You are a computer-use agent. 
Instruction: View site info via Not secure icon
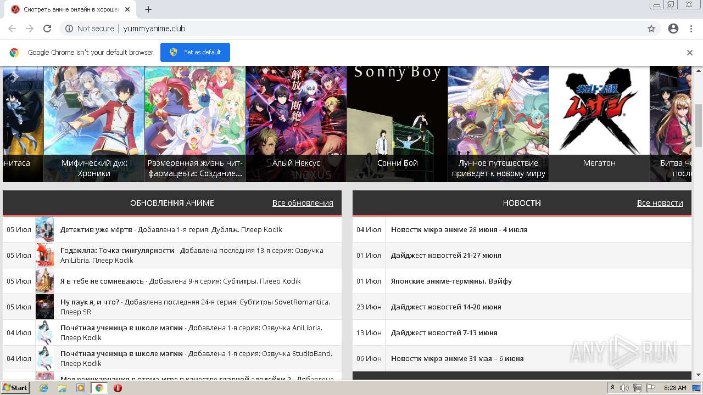69,29
